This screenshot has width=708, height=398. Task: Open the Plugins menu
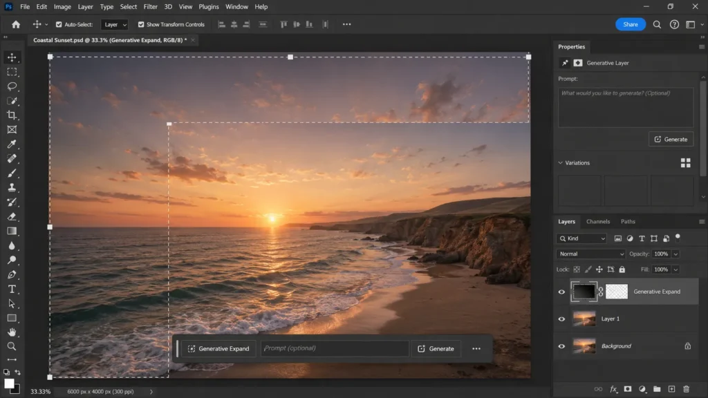pos(209,7)
